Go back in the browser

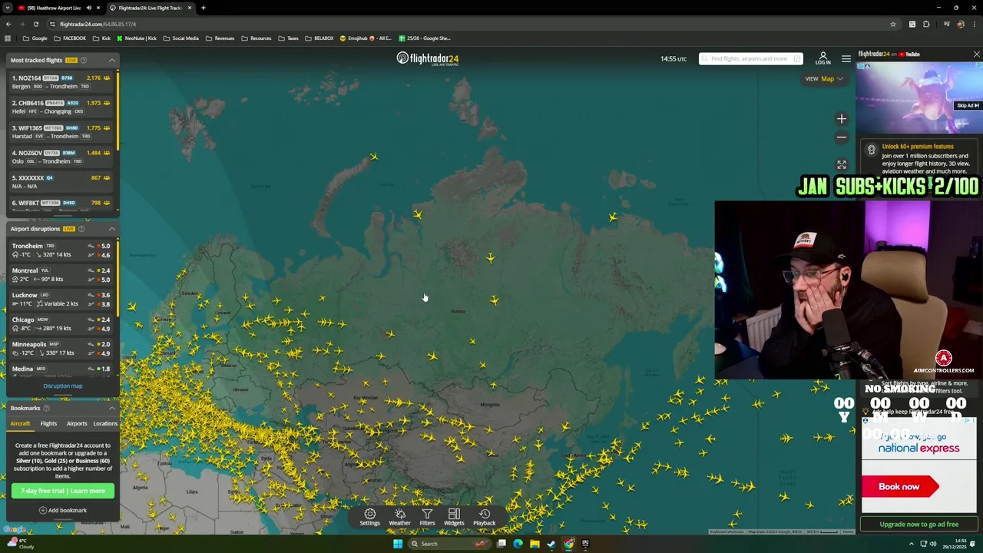pos(8,24)
